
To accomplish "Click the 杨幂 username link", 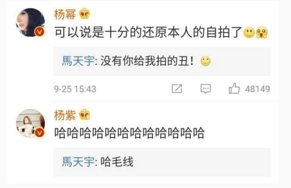I will click(65, 14).
